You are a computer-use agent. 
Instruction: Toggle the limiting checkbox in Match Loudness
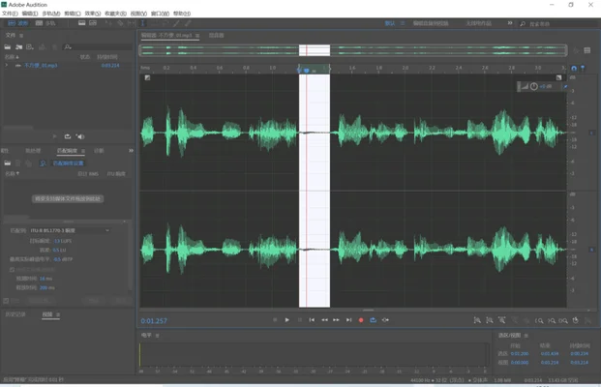coord(12,269)
